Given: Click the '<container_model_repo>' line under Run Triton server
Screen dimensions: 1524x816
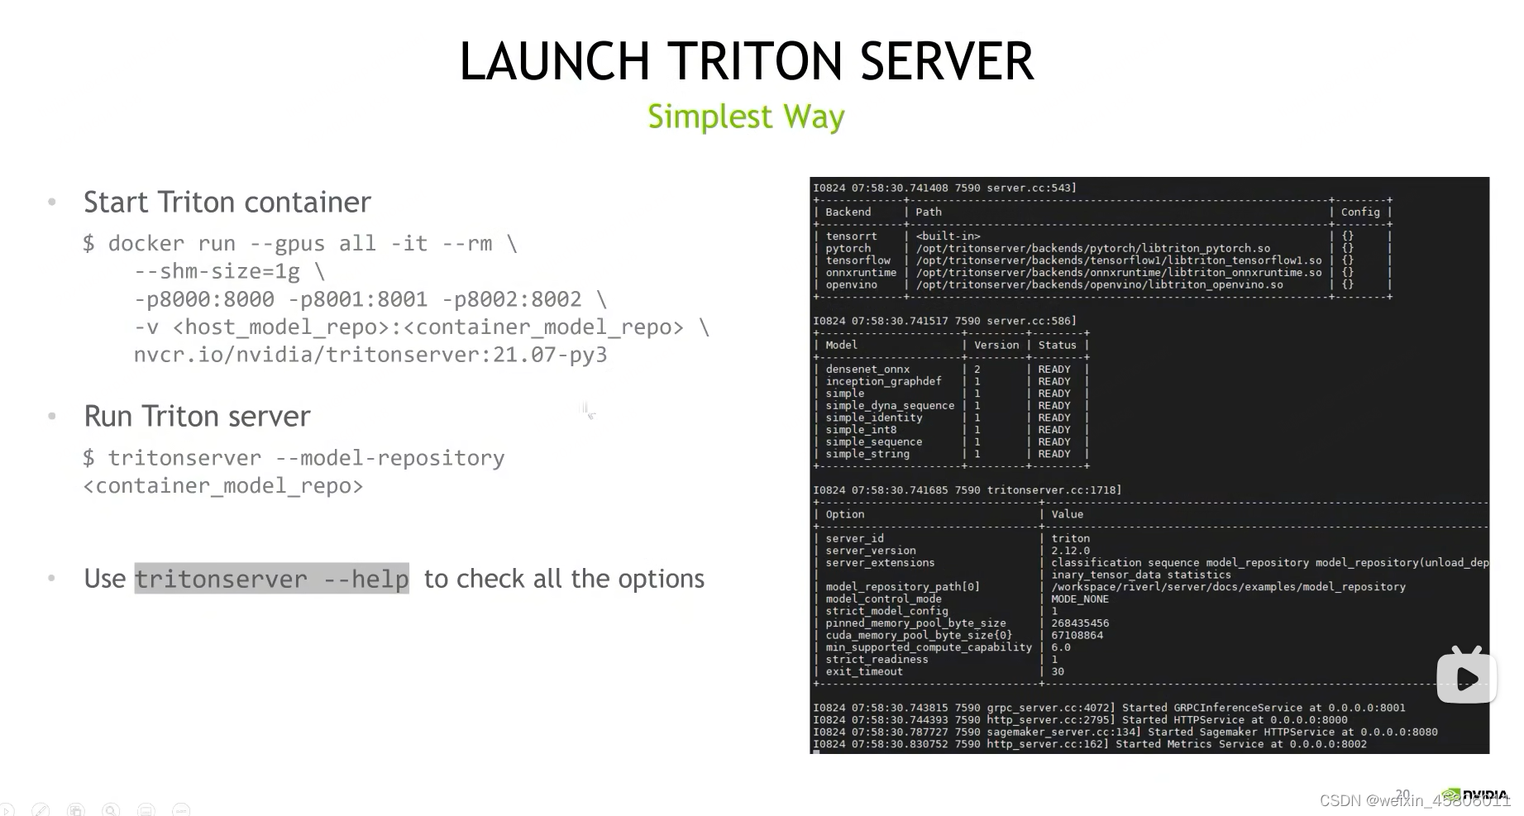Looking at the screenshot, I should pyautogui.click(x=223, y=486).
